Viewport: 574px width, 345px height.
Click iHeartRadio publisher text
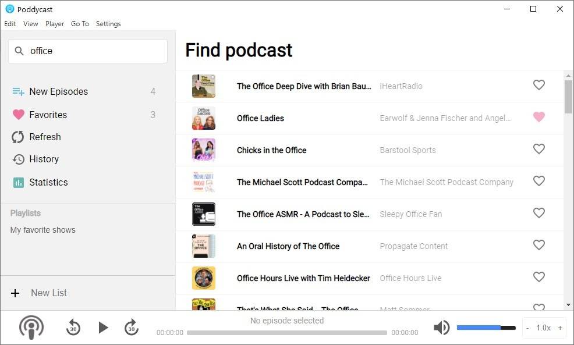click(x=401, y=86)
